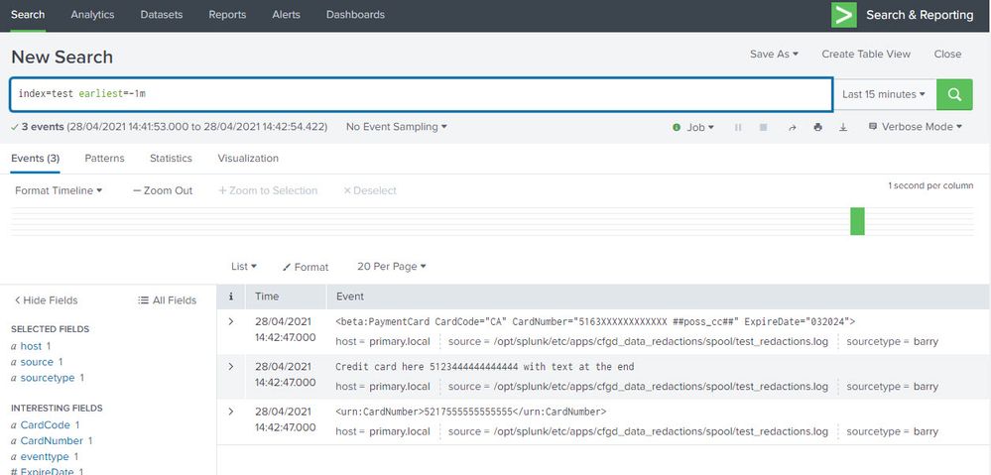Open the Search nav tab
This screenshot has height=475, width=991.
(28, 15)
